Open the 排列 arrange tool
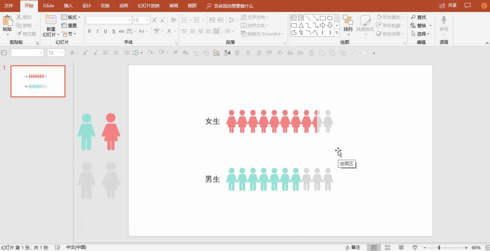The width and height of the screenshot is (490, 251). coord(348,24)
